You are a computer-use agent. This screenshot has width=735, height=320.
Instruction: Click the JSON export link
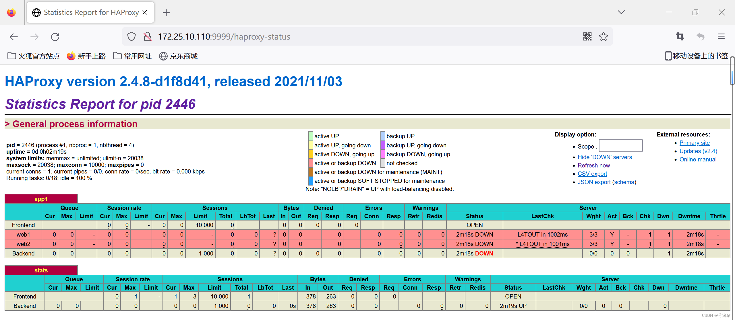(594, 182)
